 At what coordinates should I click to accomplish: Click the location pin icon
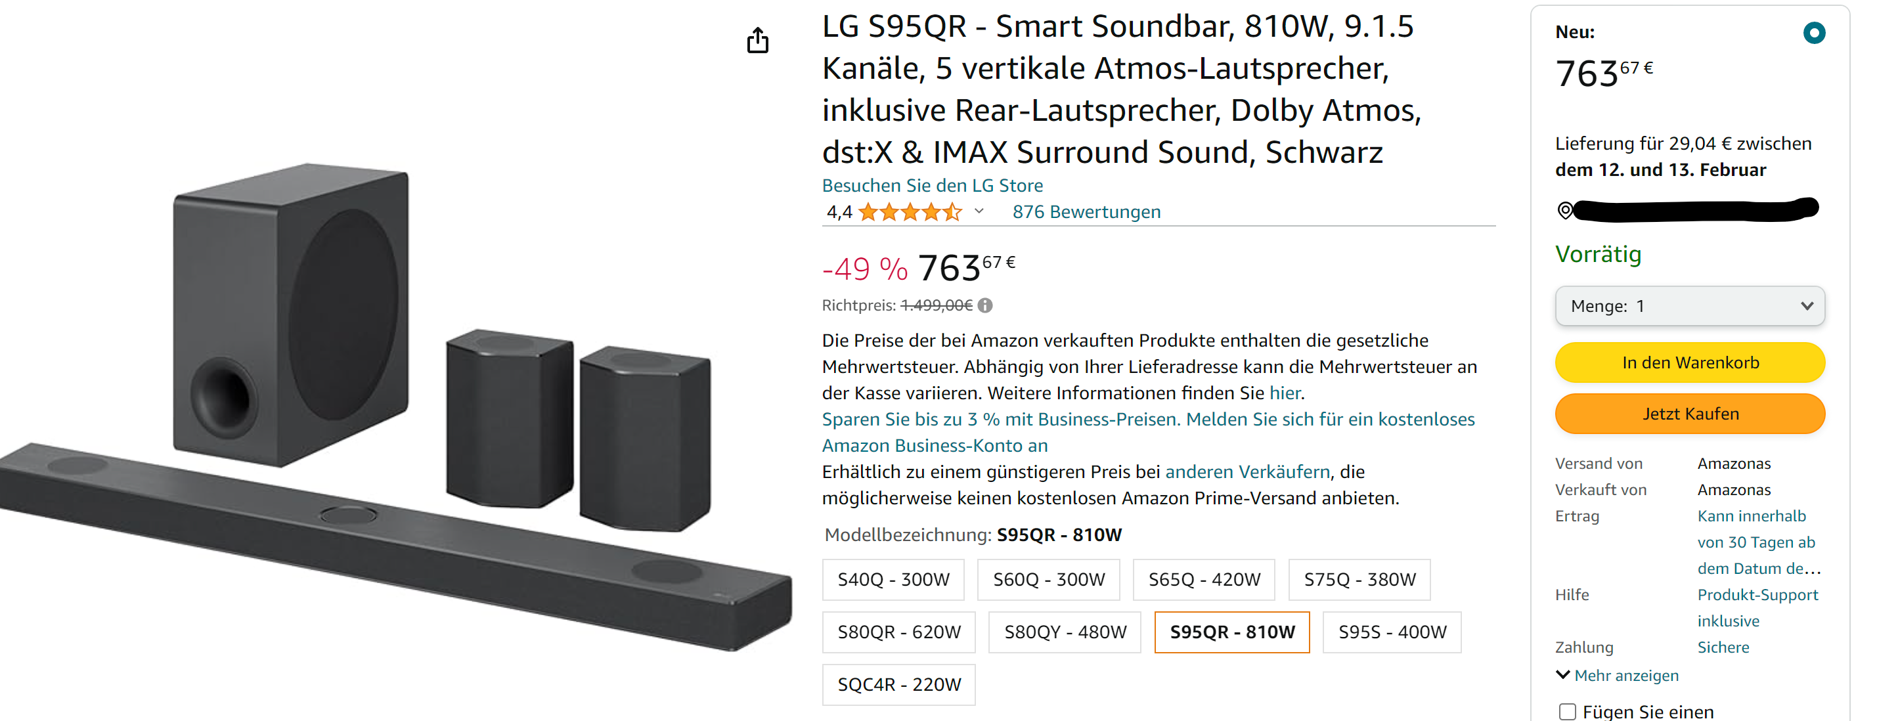coord(1564,211)
